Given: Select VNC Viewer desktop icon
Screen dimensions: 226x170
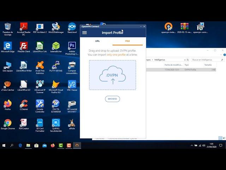Looking at the screenshot, I should click(72, 86).
